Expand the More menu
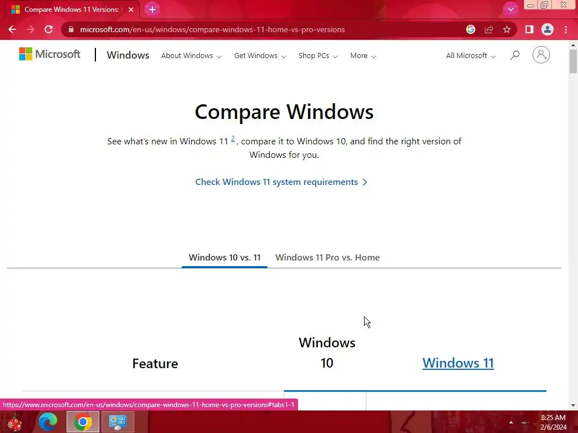578x433 pixels. pyautogui.click(x=363, y=56)
